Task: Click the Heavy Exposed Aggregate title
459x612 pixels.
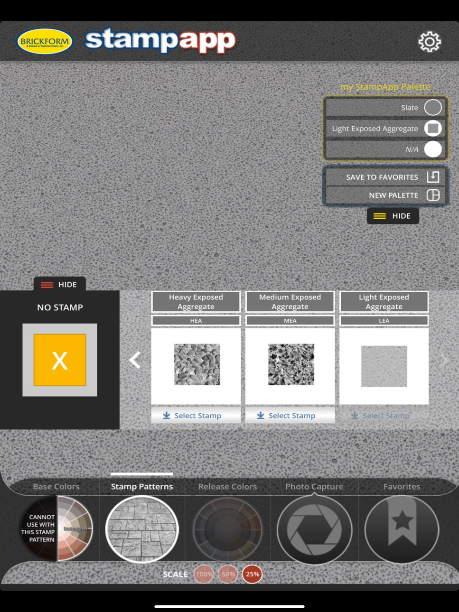Action: (196, 302)
